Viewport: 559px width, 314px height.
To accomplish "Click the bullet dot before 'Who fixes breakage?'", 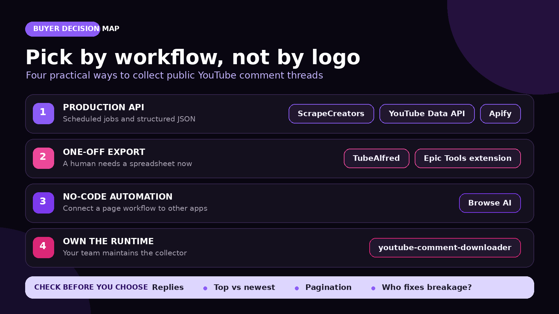I will click(x=373, y=288).
